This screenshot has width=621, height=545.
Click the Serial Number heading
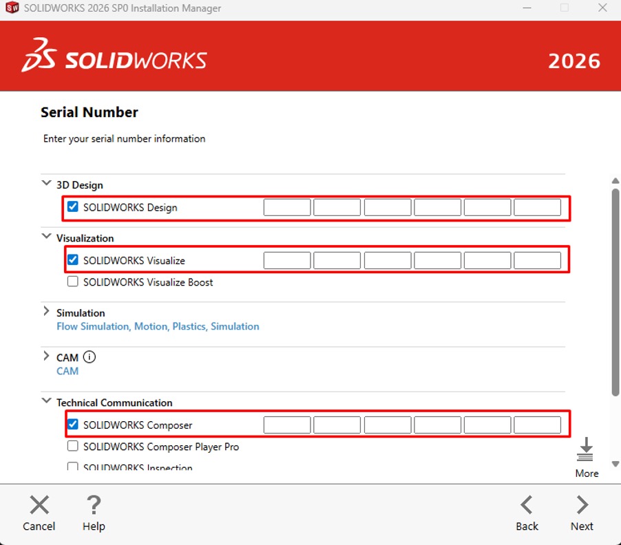[90, 112]
